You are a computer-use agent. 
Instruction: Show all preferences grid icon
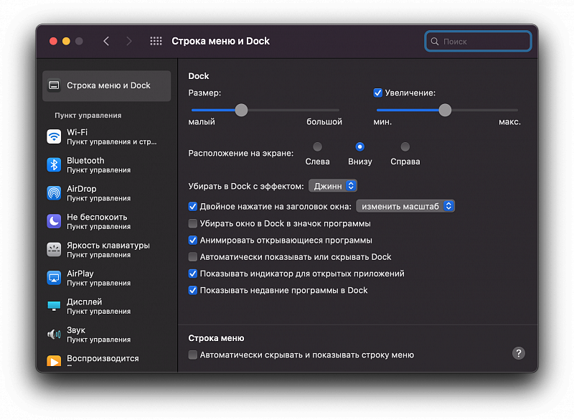156,41
